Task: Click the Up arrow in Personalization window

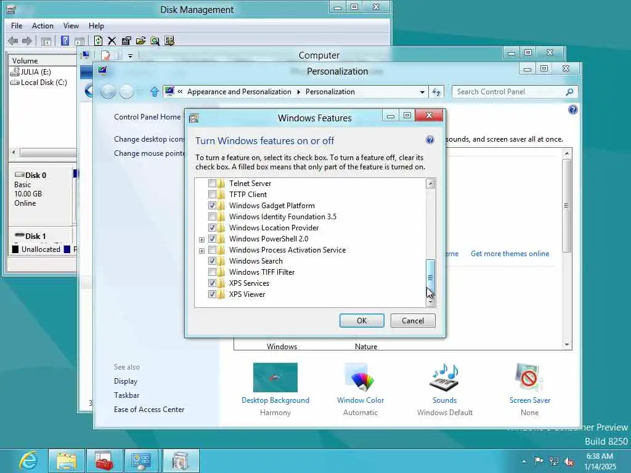Action: click(155, 92)
